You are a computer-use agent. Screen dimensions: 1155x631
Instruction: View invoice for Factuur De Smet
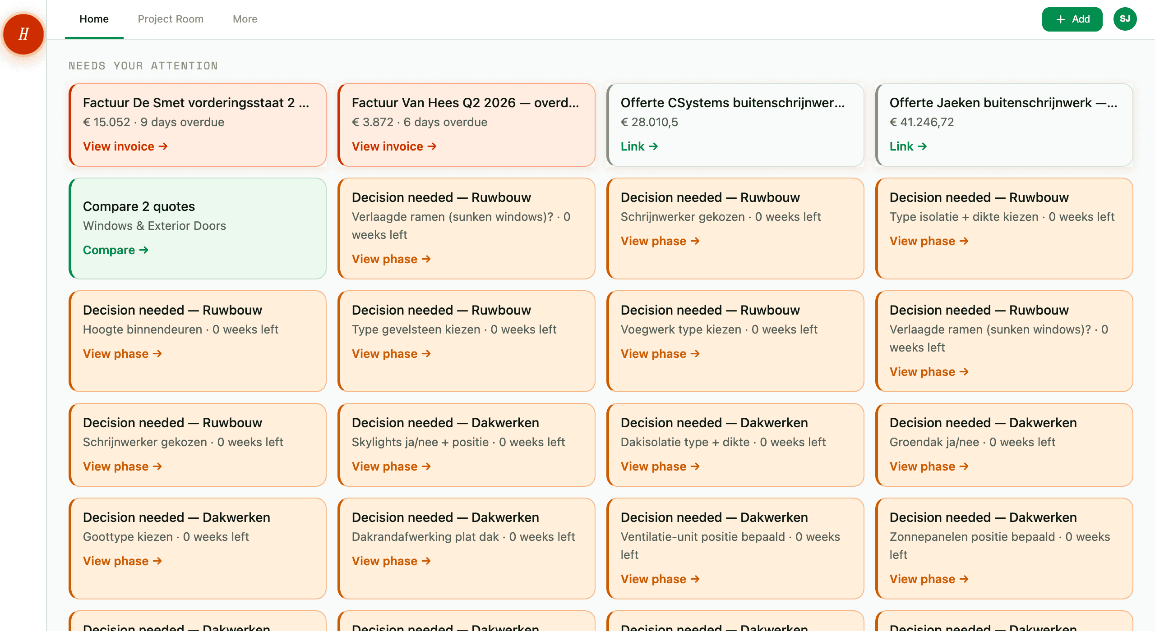tap(125, 146)
